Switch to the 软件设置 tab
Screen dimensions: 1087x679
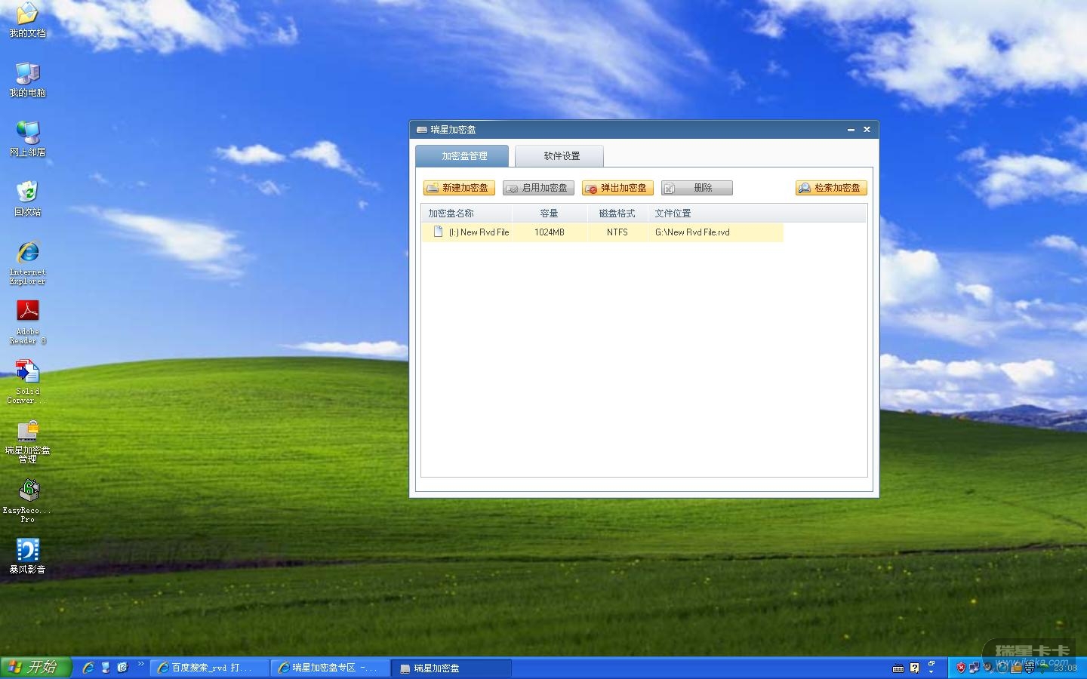[x=559, y=156]
